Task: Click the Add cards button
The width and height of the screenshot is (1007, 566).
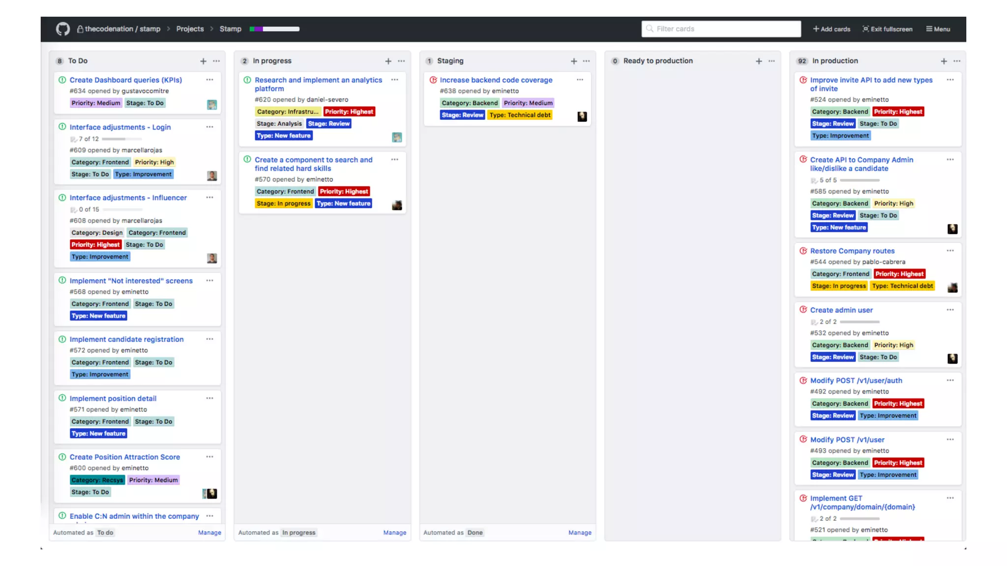Action: pyautogui.click(x=831, y=29)
